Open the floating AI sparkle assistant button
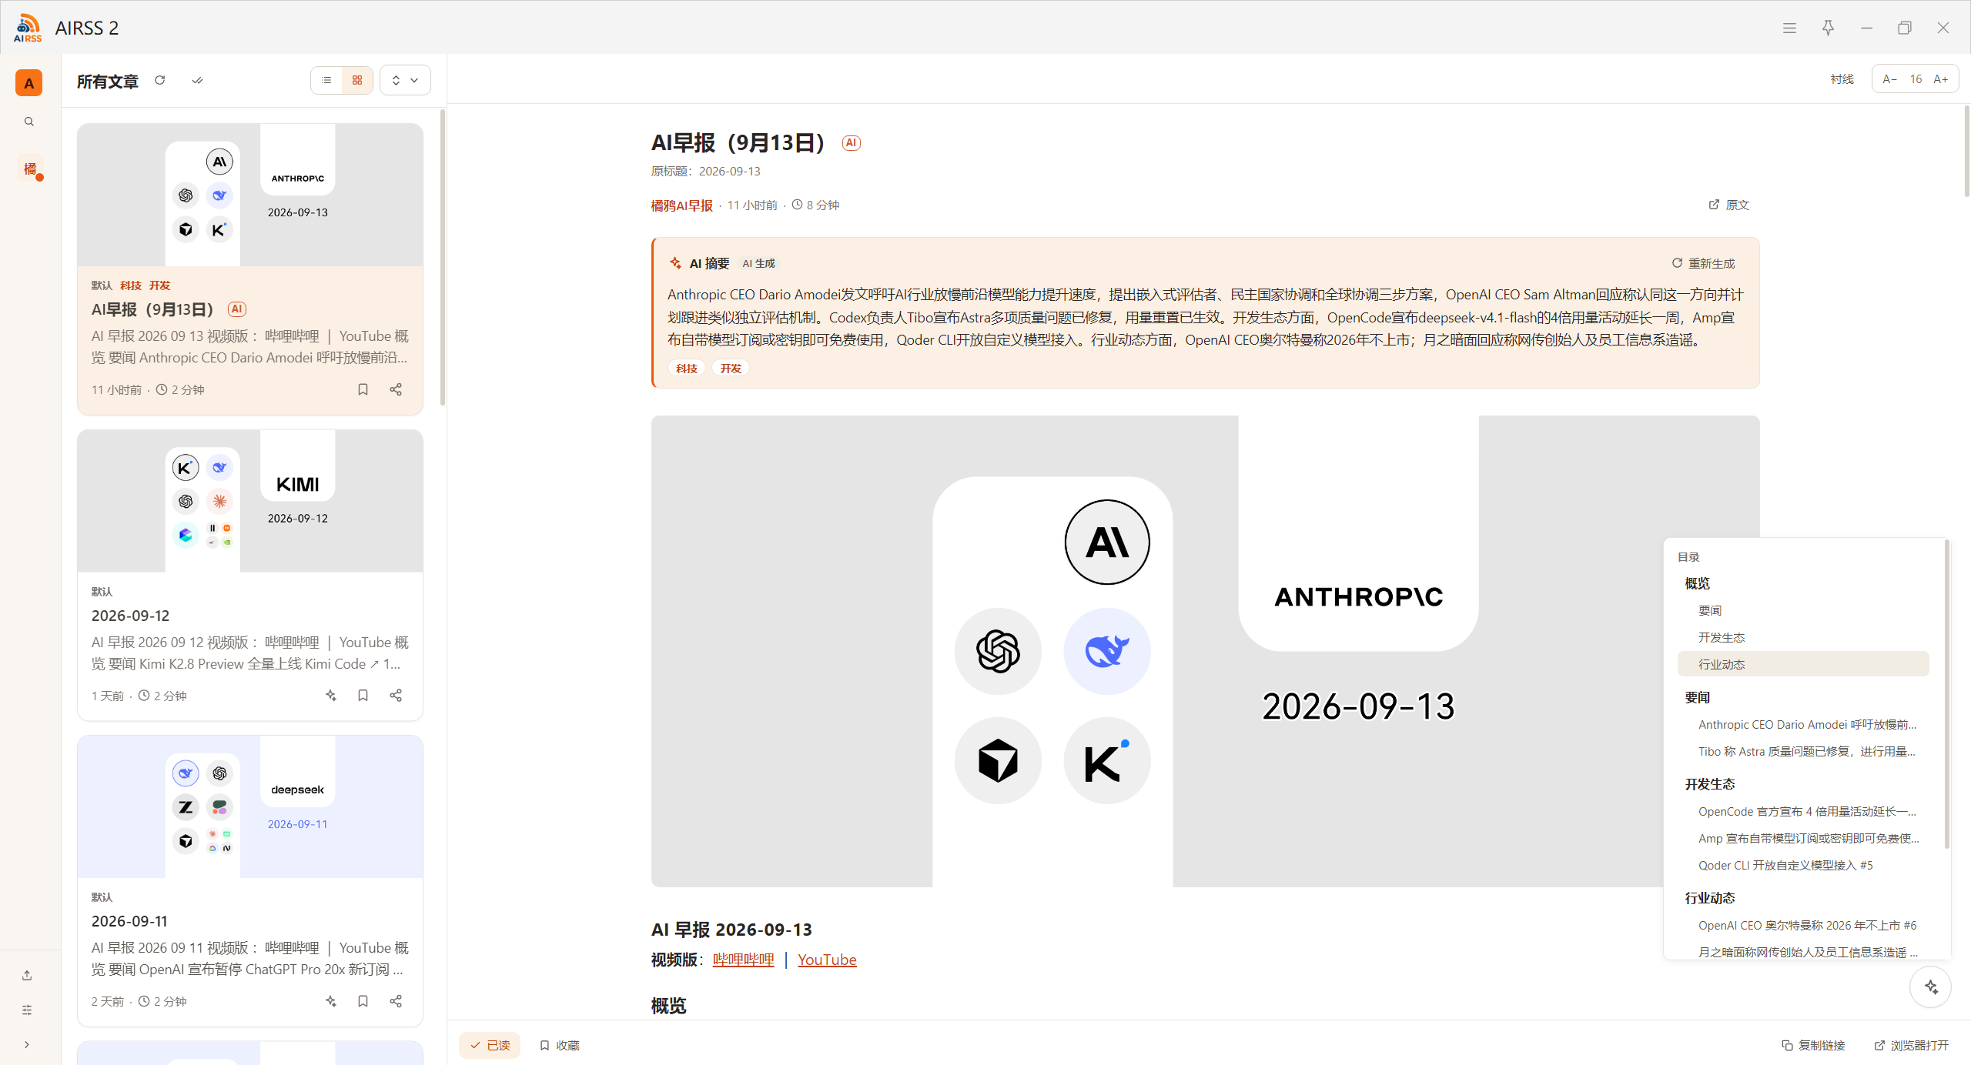 (1931, 987)
